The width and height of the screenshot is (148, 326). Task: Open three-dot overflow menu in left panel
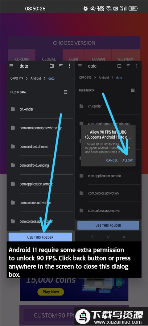pos(70,66)
